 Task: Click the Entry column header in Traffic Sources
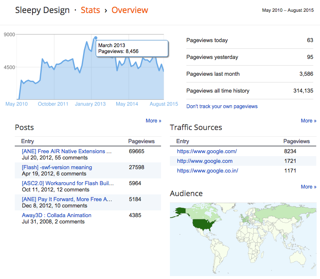[x=183, y=141]
